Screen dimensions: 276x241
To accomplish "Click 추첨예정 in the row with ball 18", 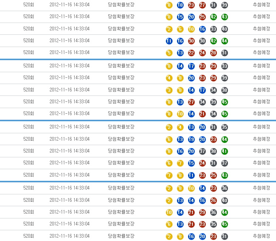I will (262, 5).
